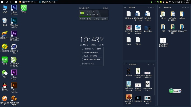
Task: Open the Adobe Premiere desktop icon
Action: (x=14, y=72)
